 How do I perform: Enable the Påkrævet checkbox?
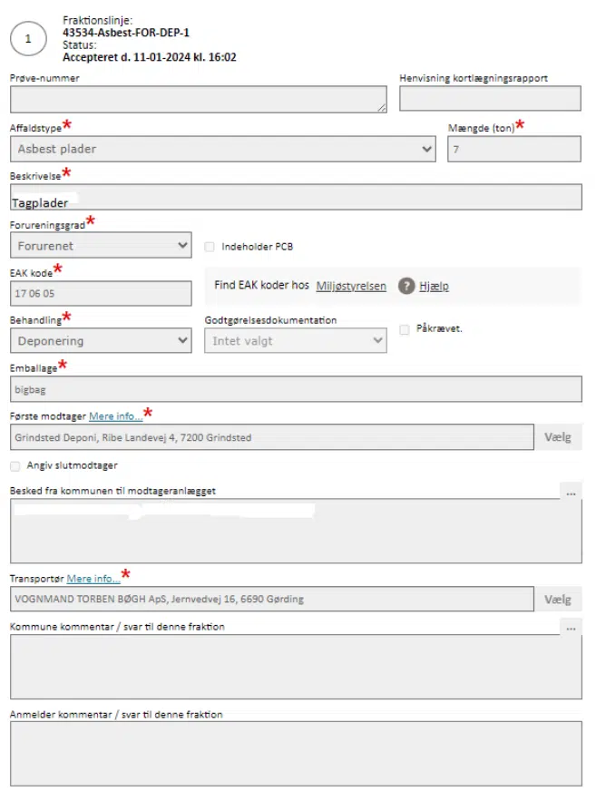pos(405,329)
